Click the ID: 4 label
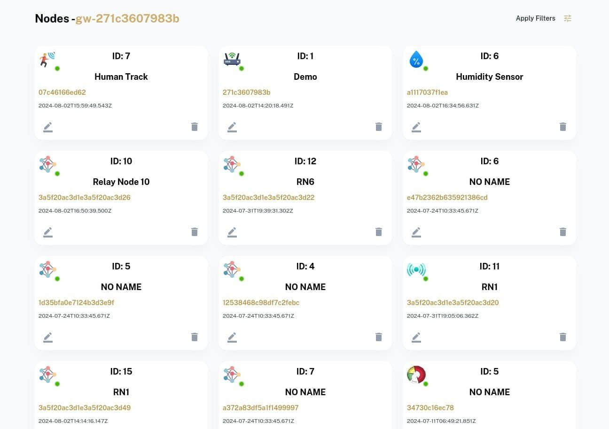Image resolution: width=609 pixels, height=429 pixels. 305,266
